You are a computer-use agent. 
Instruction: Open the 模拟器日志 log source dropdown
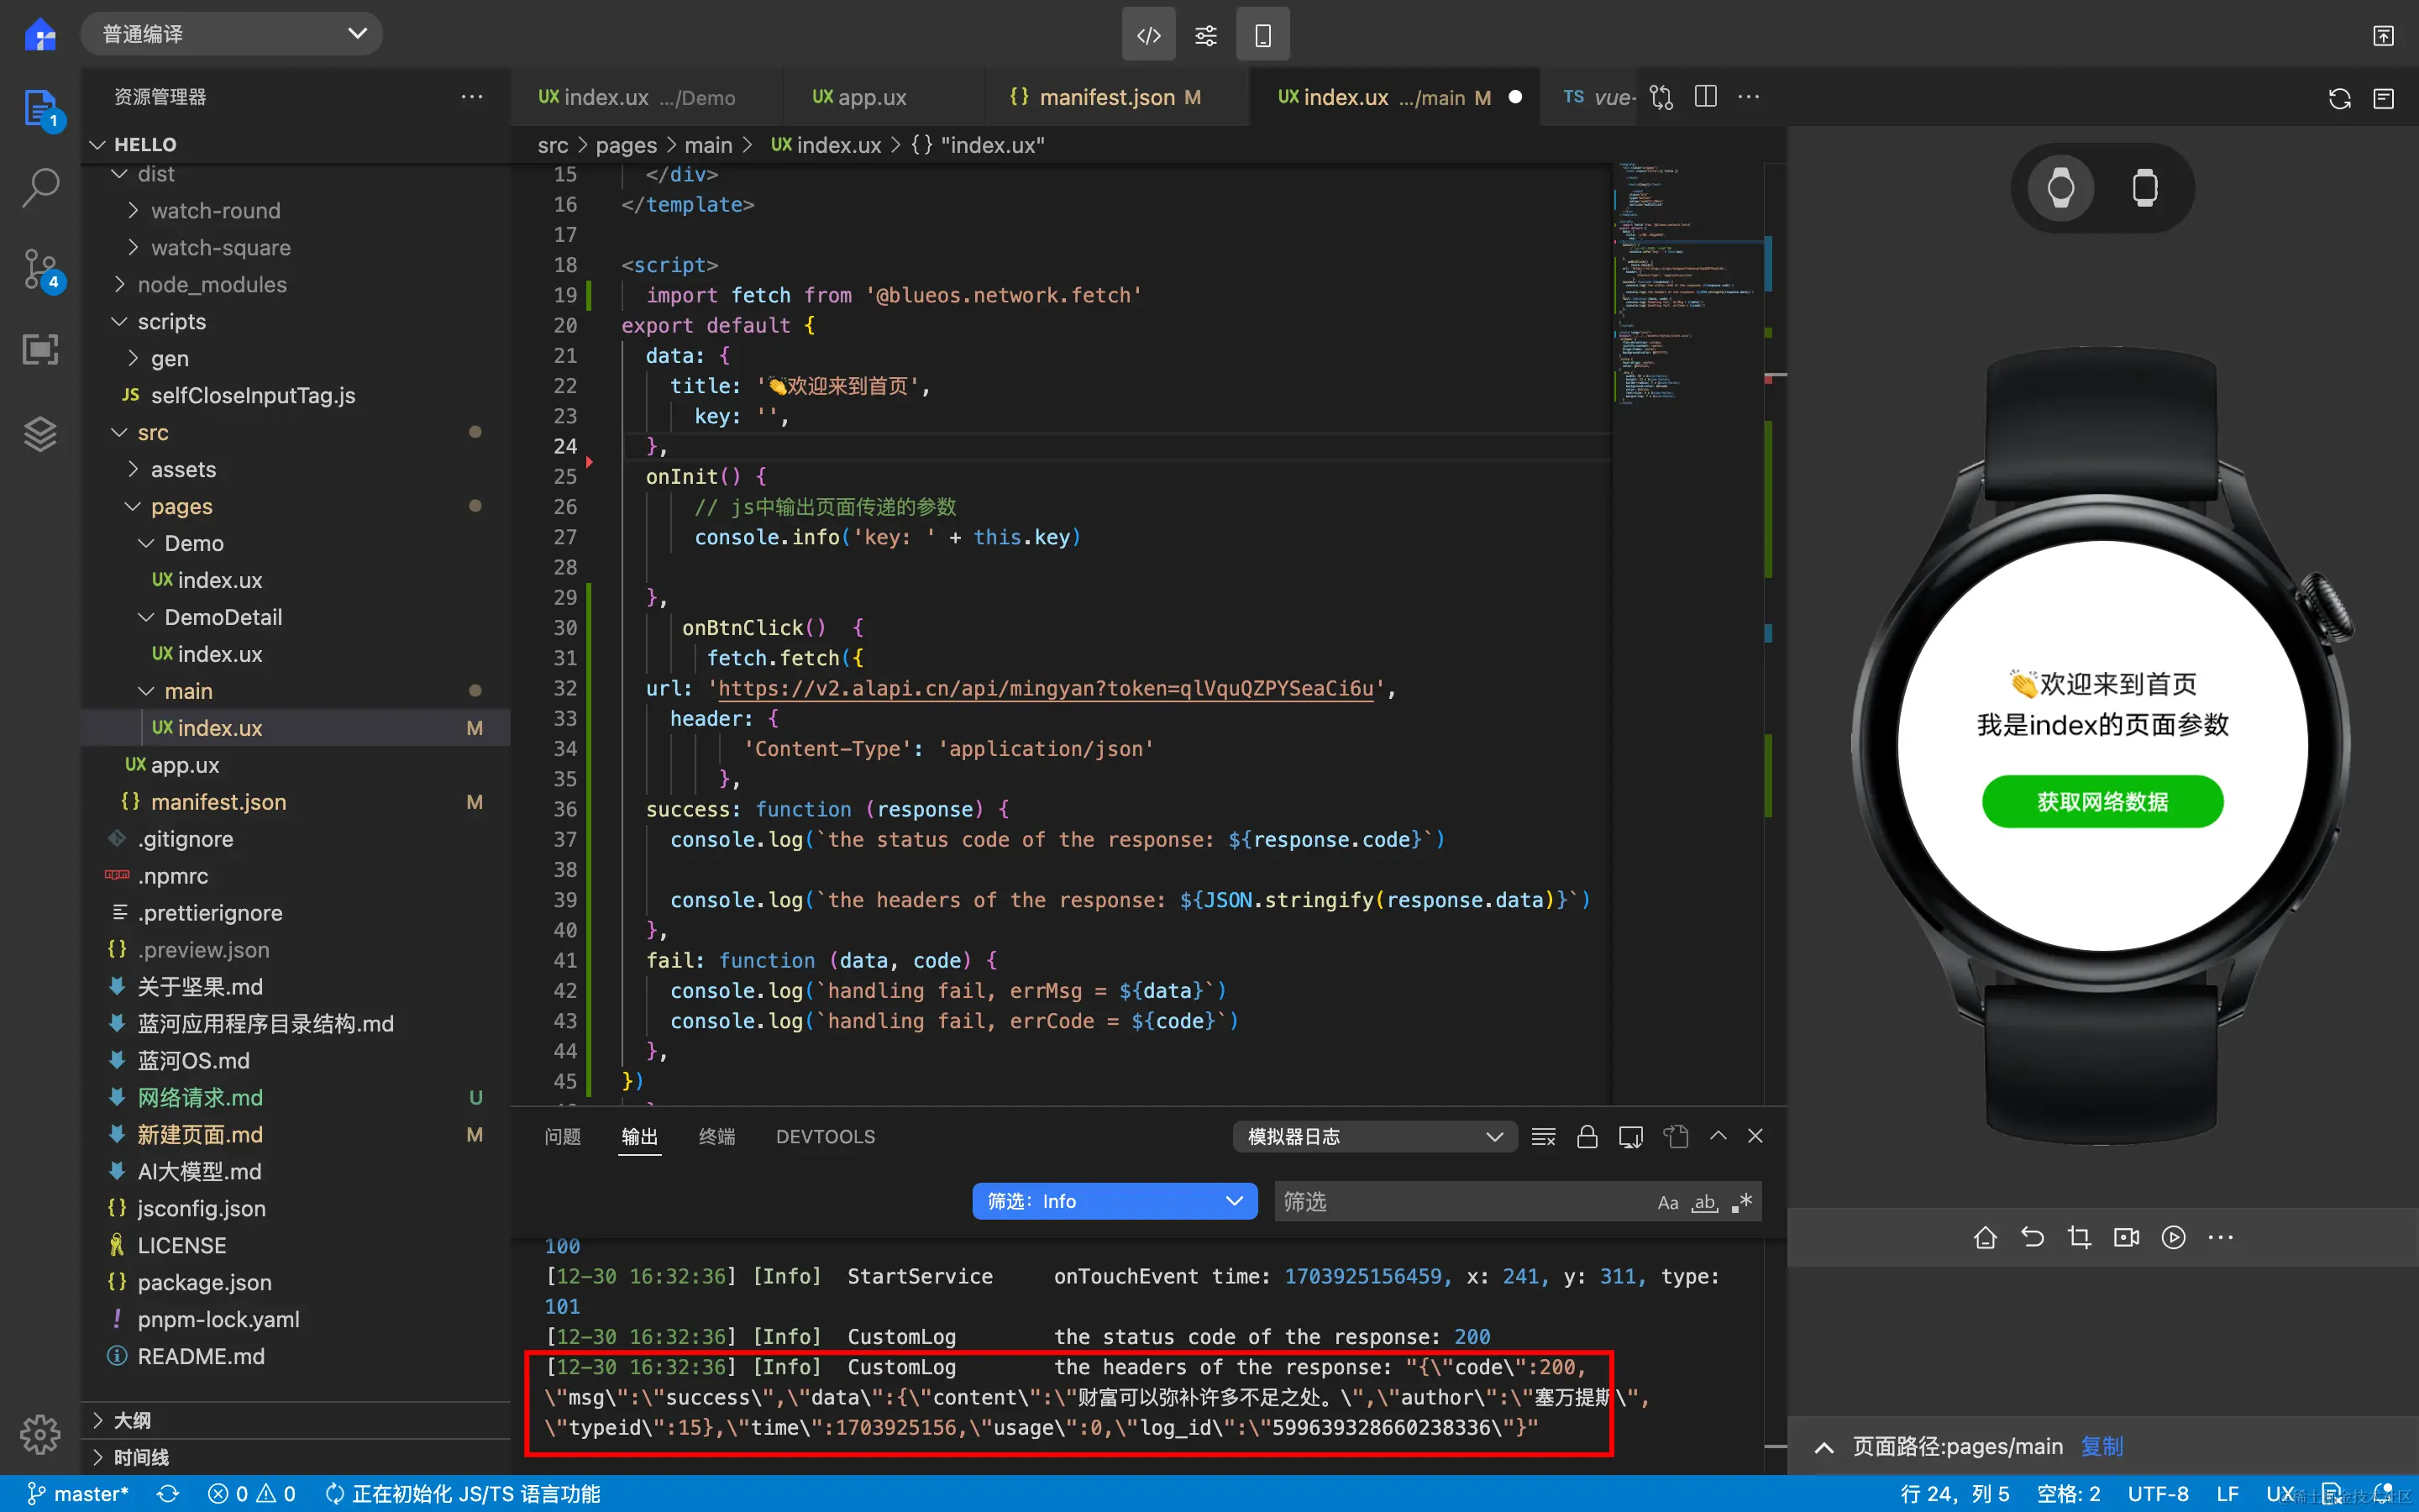1374,1137
